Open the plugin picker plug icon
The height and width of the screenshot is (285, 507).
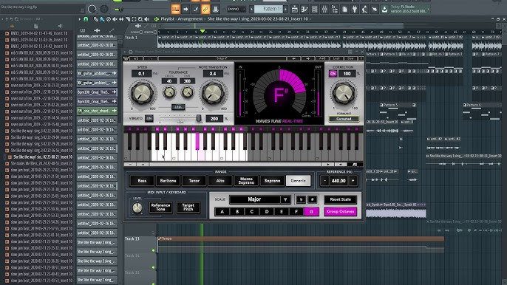click(x=355, y=9)
